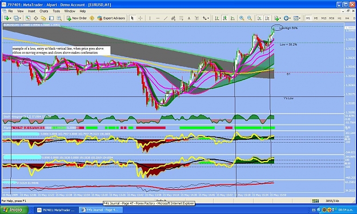The height and width of the screenshot is (214, 357).
Task: Open the Insert menu
Action: point(31,11)
